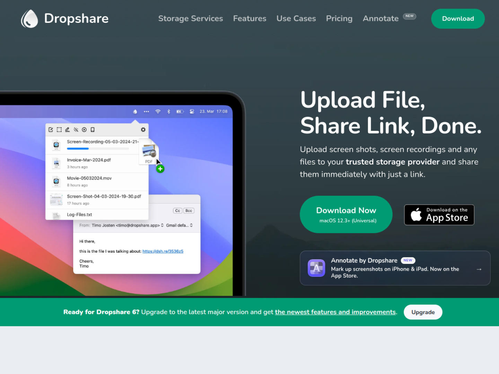Open the Annotate nav link
Screen dimensions: 499x374
click(380, 18)
